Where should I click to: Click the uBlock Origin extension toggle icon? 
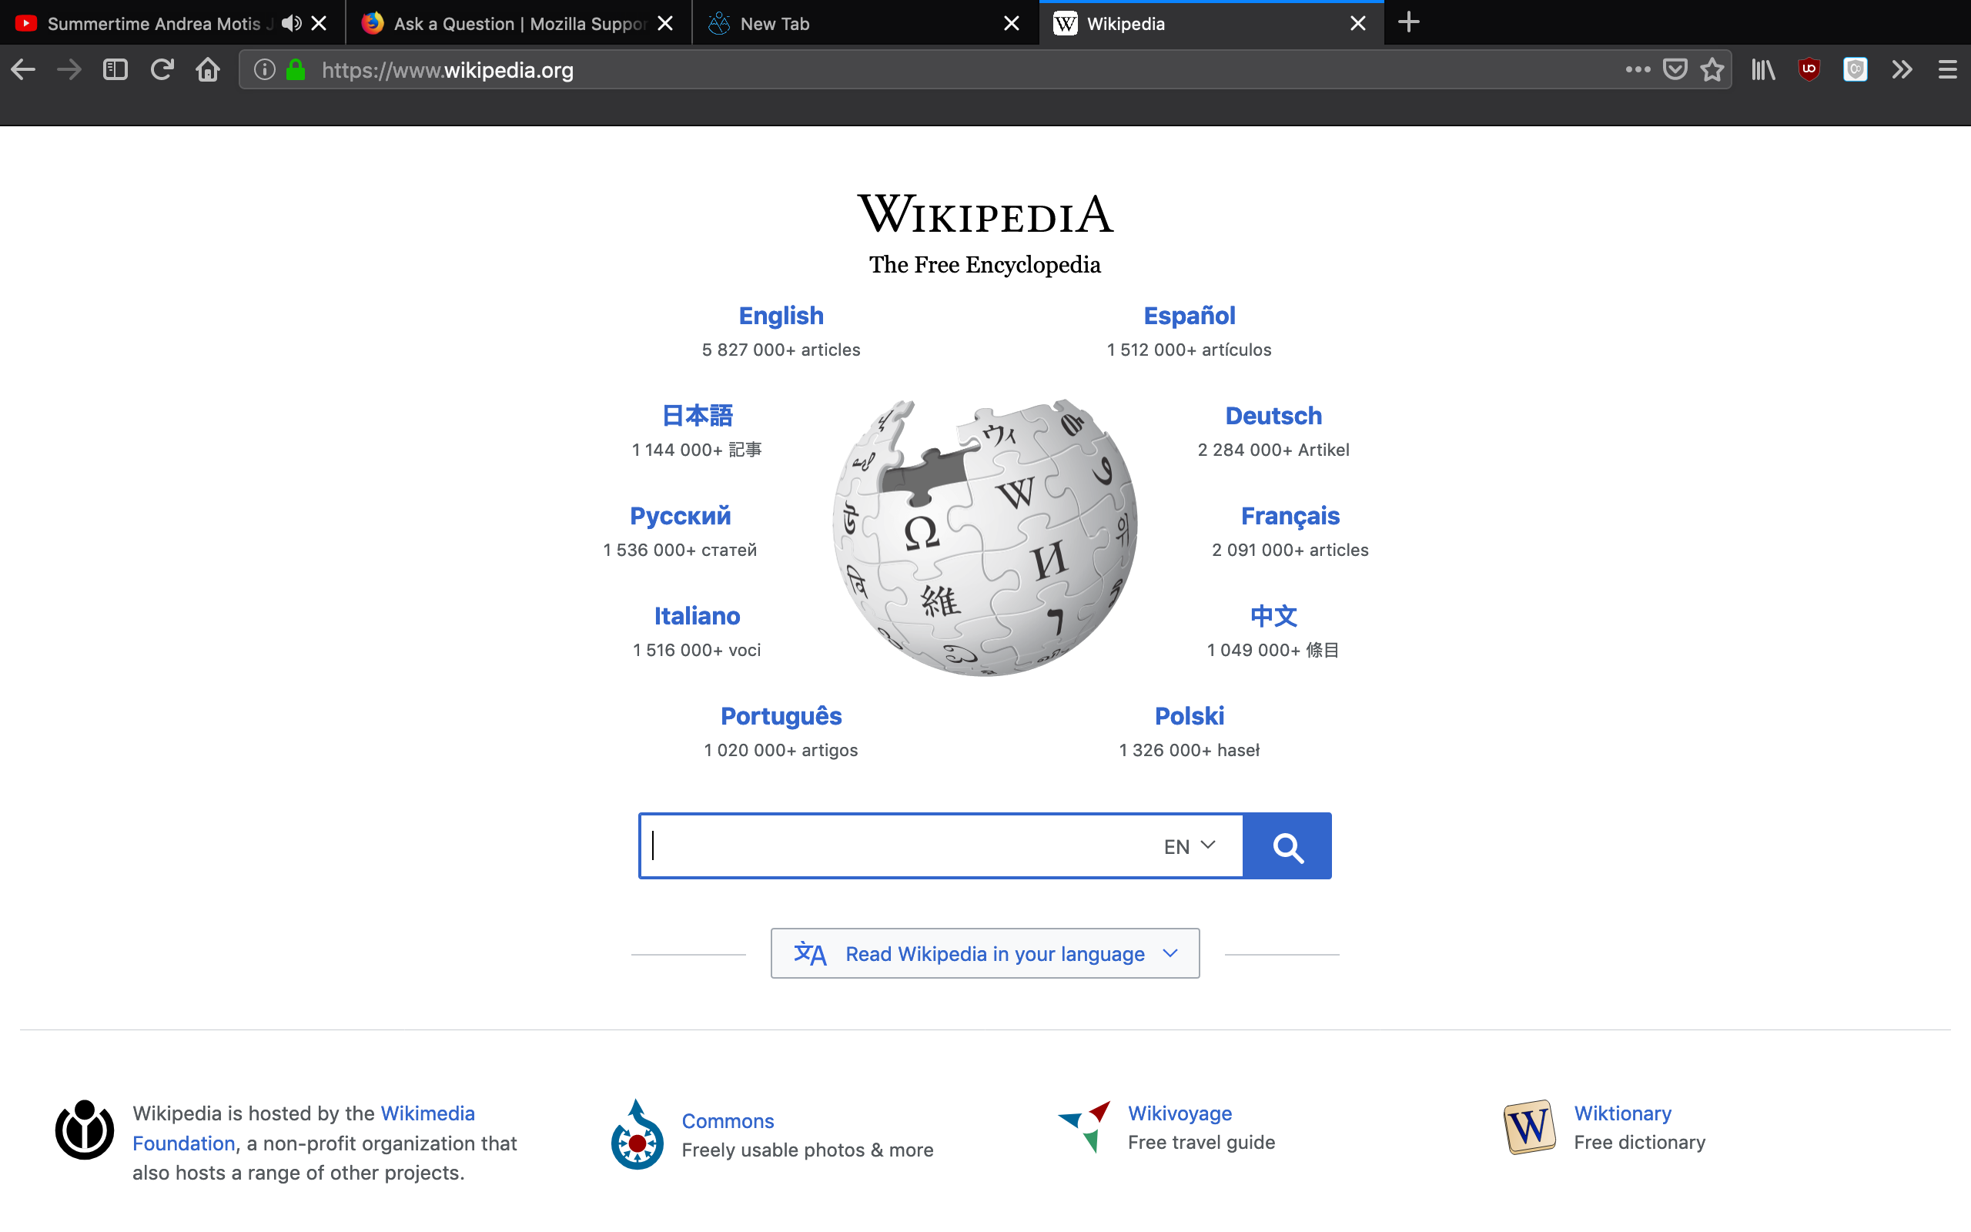tap(1808, 71)
